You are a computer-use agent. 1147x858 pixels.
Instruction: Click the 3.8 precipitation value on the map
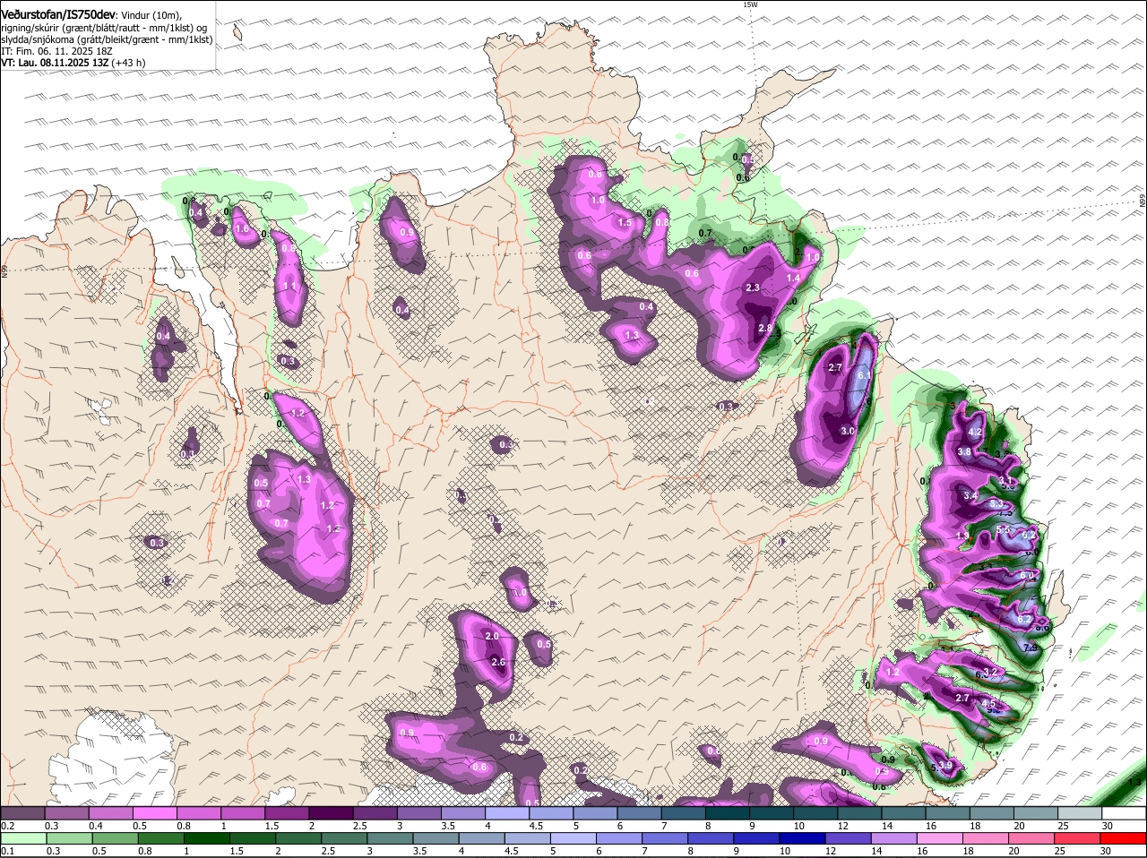click(x=964, y=452)
